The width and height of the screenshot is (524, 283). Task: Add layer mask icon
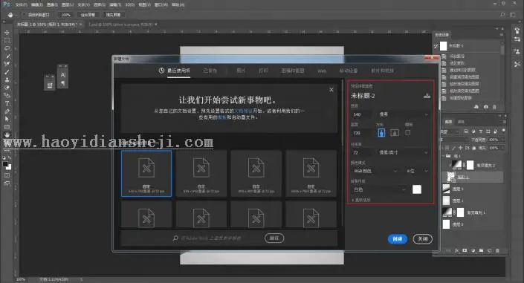tap(465, 250)
